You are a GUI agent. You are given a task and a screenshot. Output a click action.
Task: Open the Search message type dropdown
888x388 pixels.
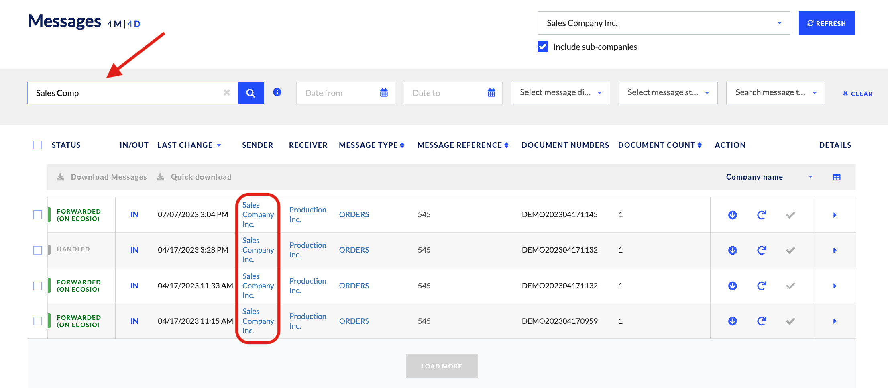click(x=776, y=93)
